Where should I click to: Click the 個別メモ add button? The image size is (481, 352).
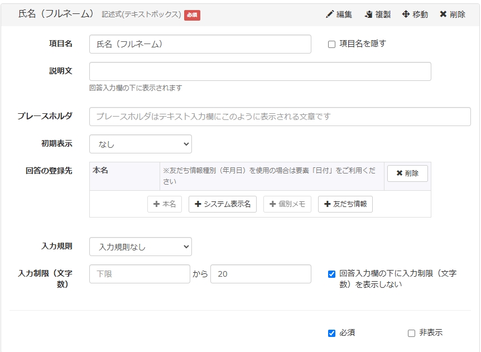click(287, 204)
